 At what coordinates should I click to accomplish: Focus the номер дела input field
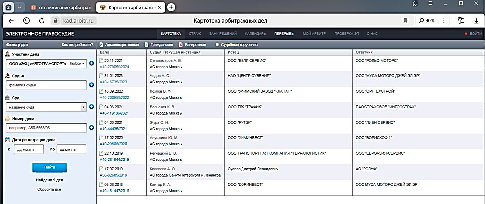click(46, 128)
